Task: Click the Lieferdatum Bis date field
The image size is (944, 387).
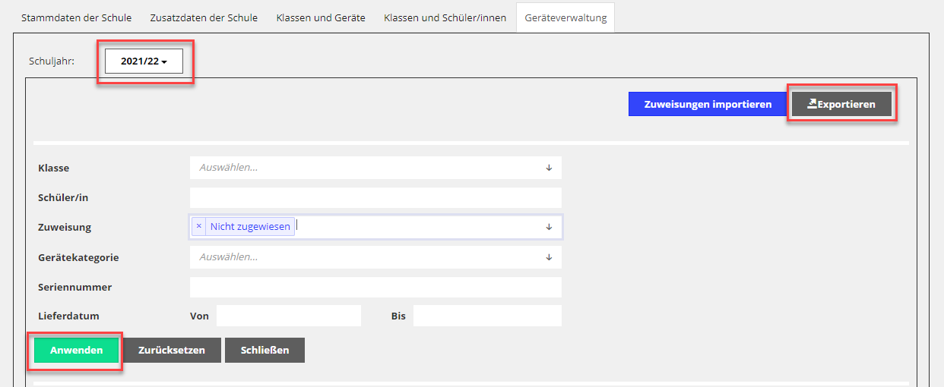Action: (487, 316)
